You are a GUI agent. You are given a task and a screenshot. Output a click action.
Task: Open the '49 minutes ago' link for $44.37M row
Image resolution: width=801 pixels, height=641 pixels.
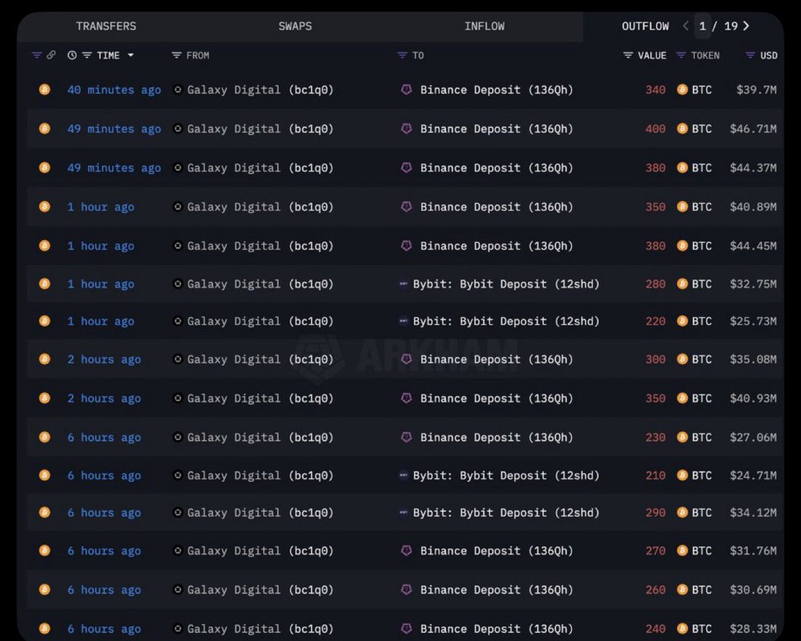click(x=114, y=168)
